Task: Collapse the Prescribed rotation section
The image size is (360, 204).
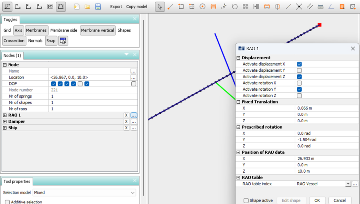Action: [x=238, y=127]
